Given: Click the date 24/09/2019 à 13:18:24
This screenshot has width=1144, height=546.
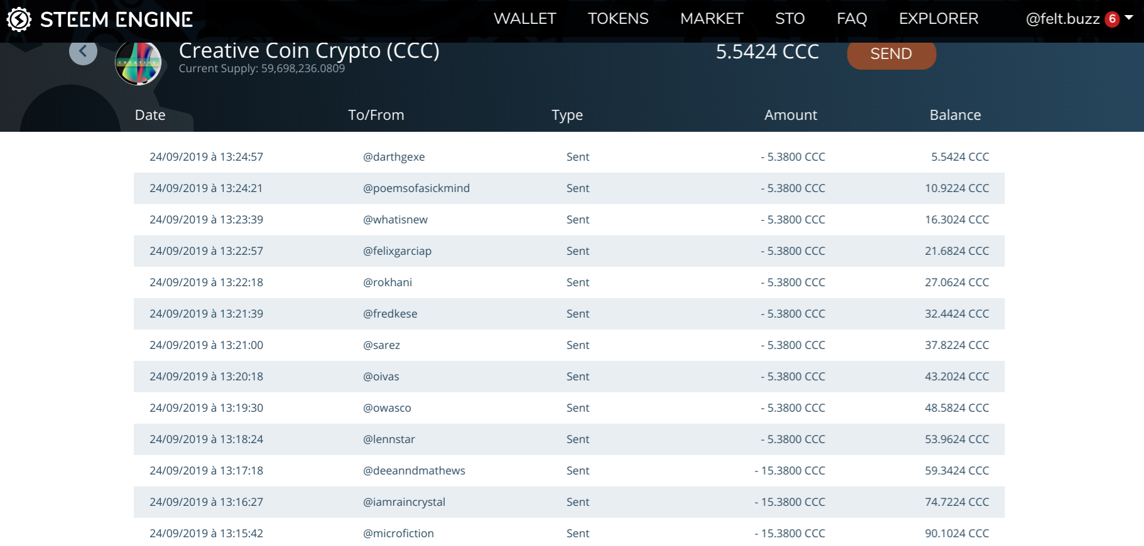Looking at the screenshot, I should coord(206,439).
